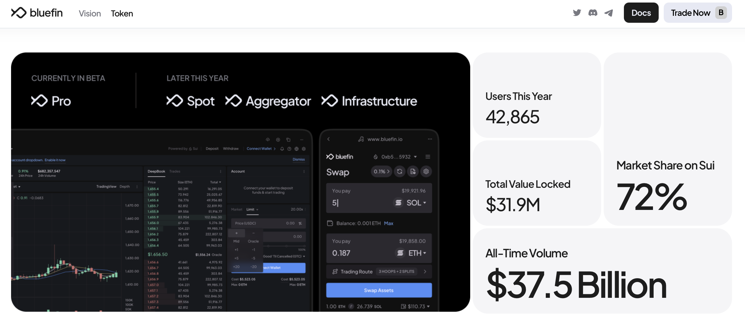Click the Price (USDC) input field

268,223
